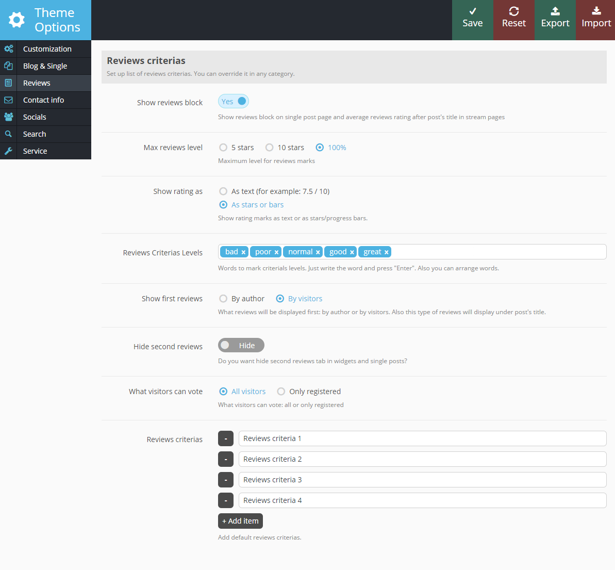Remove the 'bad' tag with its x
Viewport: 615px width, 570px height.
coord(243,252)
